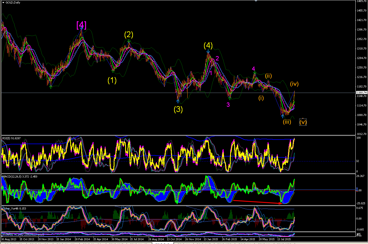
Task: Click the Fisher scale value 0.675
Action: [x=360, y=208]
